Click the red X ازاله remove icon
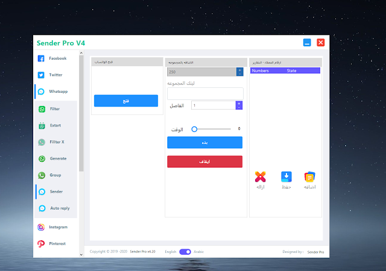Viewport: 386px width, 271px height. pyautogui.click(x=260, y=177)
